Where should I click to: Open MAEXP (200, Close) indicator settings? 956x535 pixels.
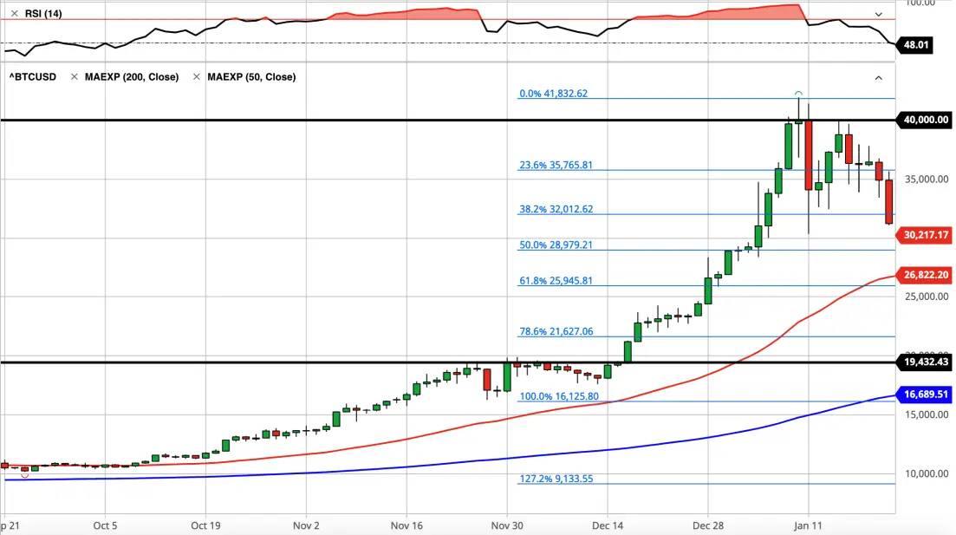click(x=132, y=77)
